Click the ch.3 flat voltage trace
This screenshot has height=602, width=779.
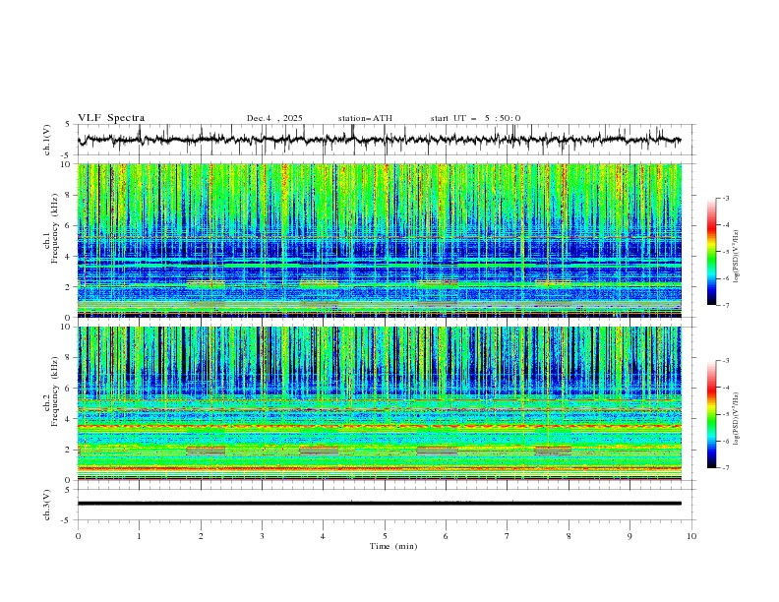click(x=379, y=504)
